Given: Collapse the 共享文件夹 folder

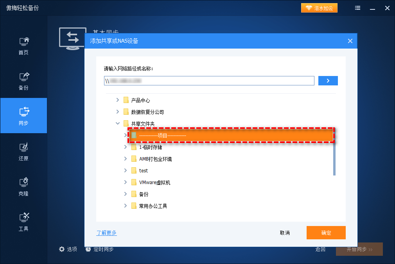Looking at the screenshot, I should (118, 124).
